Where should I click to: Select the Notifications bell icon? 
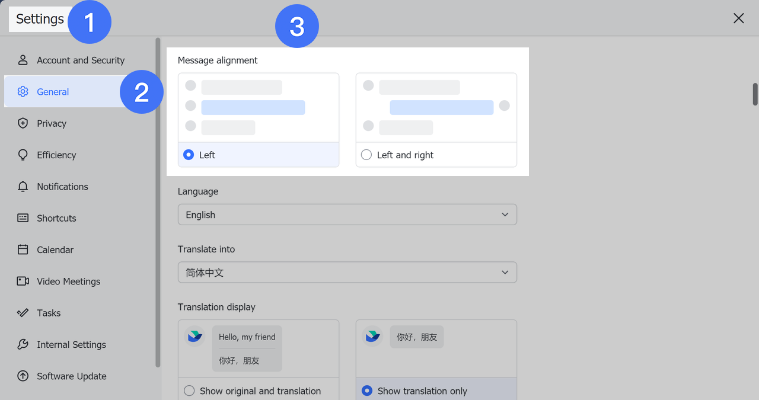click(x=23, y=186)
